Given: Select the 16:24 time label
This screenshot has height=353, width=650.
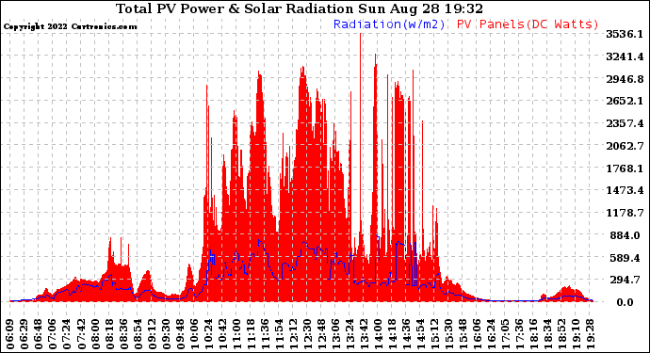Looking at the screenshot, I should [491, 334].
